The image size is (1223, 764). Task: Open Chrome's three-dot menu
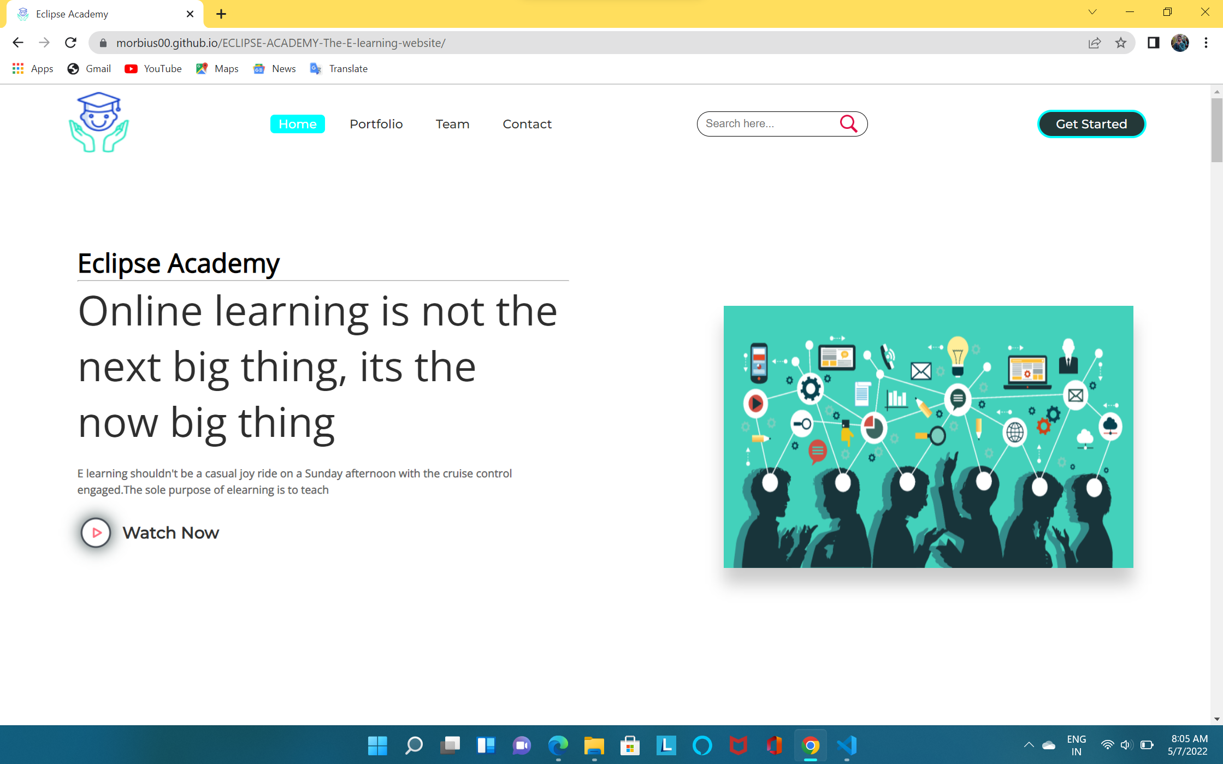pos(1206,43)
